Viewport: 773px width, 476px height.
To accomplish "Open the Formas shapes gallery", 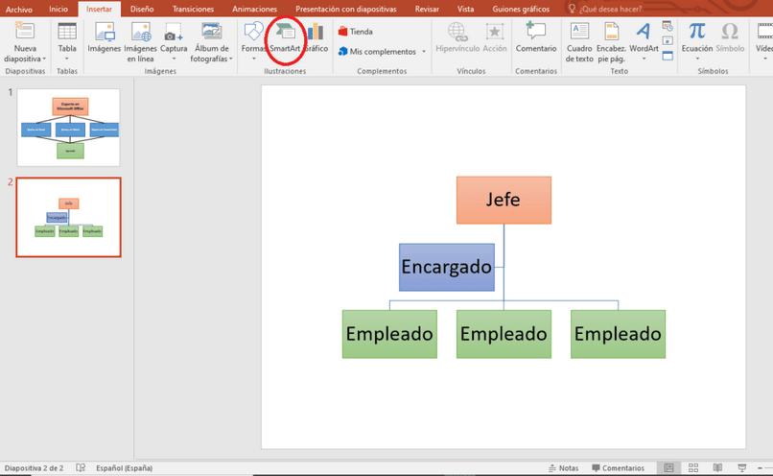I will (253, 40).
